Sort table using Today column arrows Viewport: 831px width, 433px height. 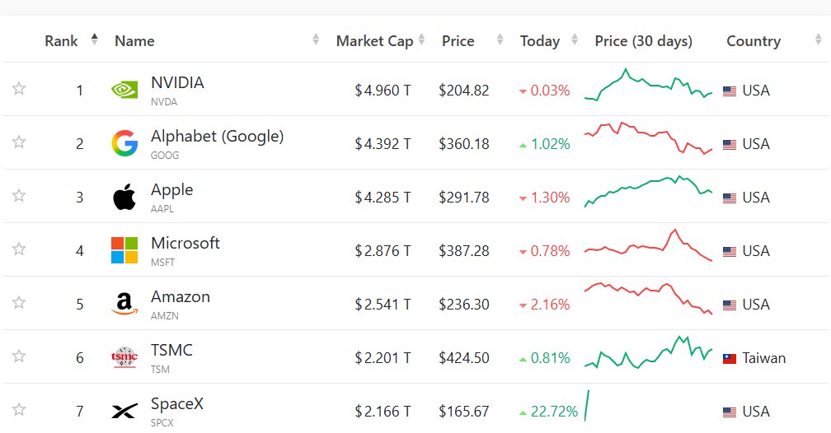click(575, 40)
